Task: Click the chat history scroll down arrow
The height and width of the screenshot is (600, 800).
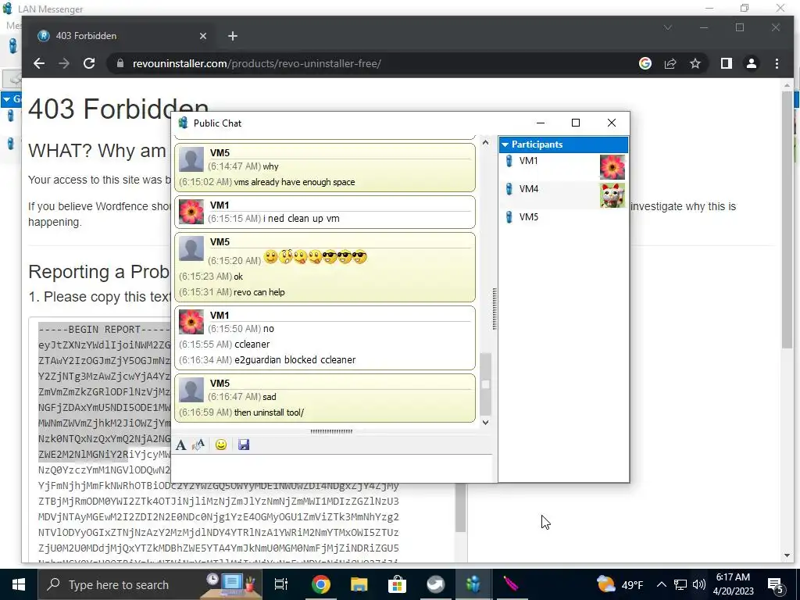Action: click(486, 422)
